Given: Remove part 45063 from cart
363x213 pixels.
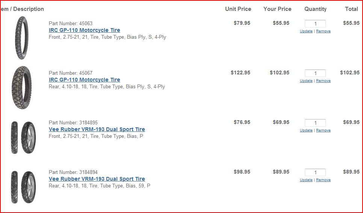Looking at the screenshot, I should [323, 31].
